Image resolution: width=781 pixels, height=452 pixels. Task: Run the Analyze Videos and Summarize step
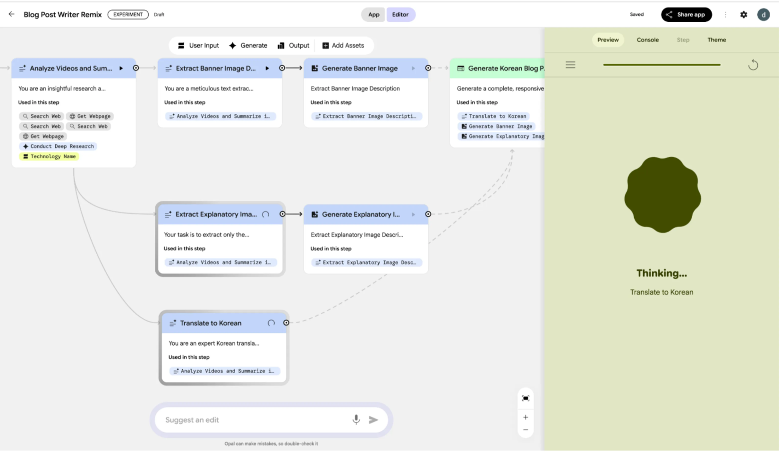121,68
